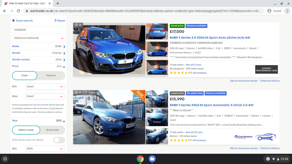
Task: Click See all 22 cars link
Action: click(194, 132)
